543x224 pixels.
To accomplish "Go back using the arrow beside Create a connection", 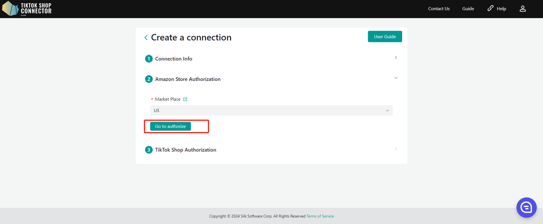I will pyautogui.click(x=146, y=38).
